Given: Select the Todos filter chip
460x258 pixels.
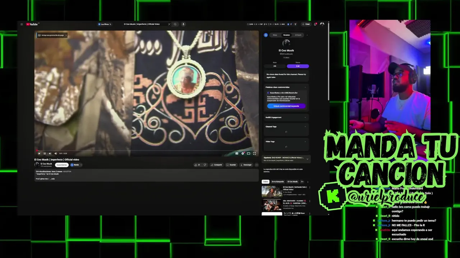Looking at the screenshot, I should (x=265, y=182).
